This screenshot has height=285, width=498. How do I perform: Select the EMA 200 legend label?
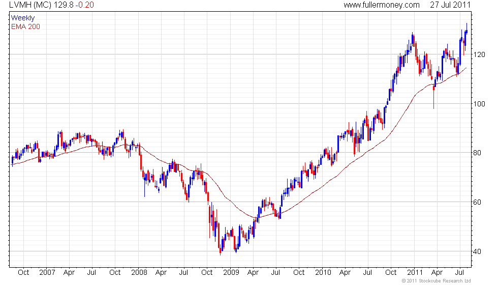pyautogui.click(x=26, y=26)
